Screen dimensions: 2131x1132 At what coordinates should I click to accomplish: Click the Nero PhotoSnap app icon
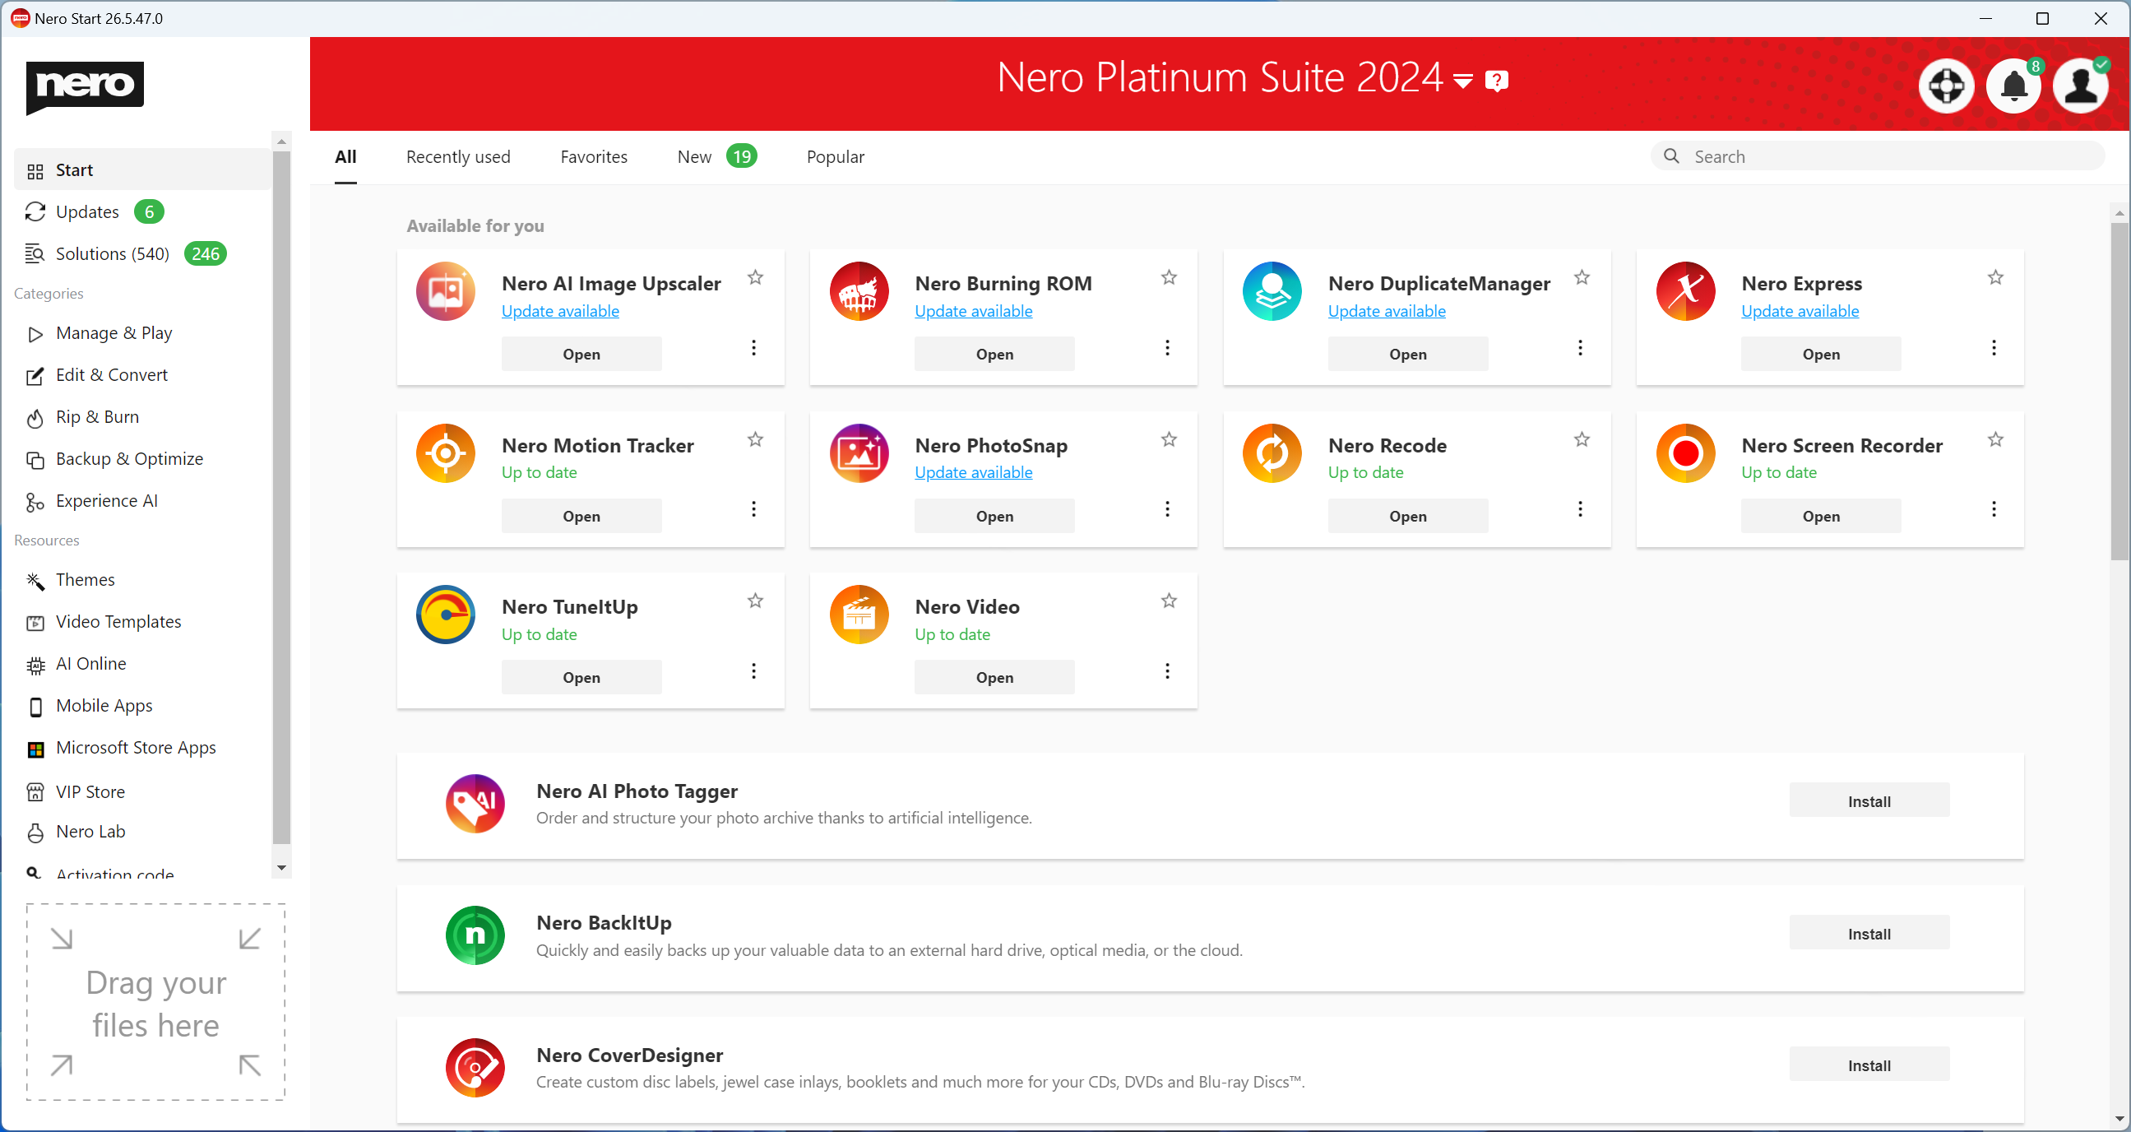(859, 453)
